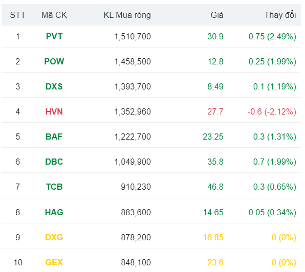This screenshot has height=272, width=305.
Task: Click HAG price 14.65
Action: [213, 212]
